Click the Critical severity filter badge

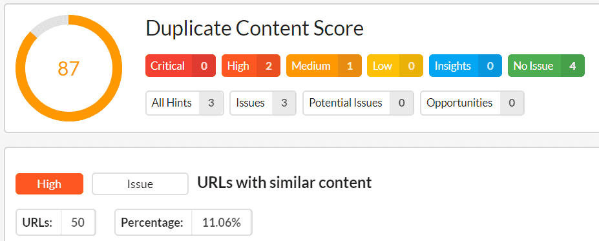(180, 66)
